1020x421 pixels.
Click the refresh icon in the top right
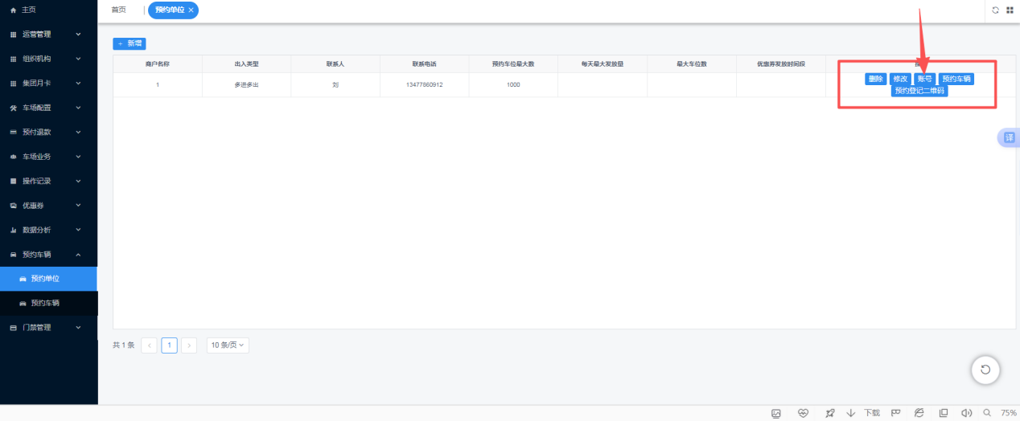[995, 10]
